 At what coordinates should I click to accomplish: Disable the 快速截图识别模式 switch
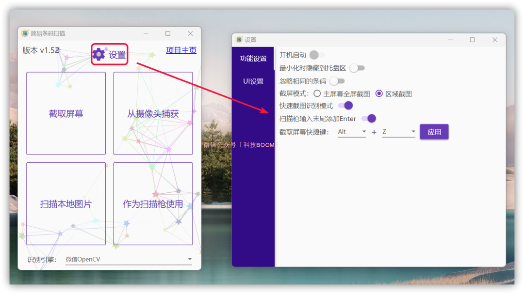pyautogui.click(x=345, y=106)
